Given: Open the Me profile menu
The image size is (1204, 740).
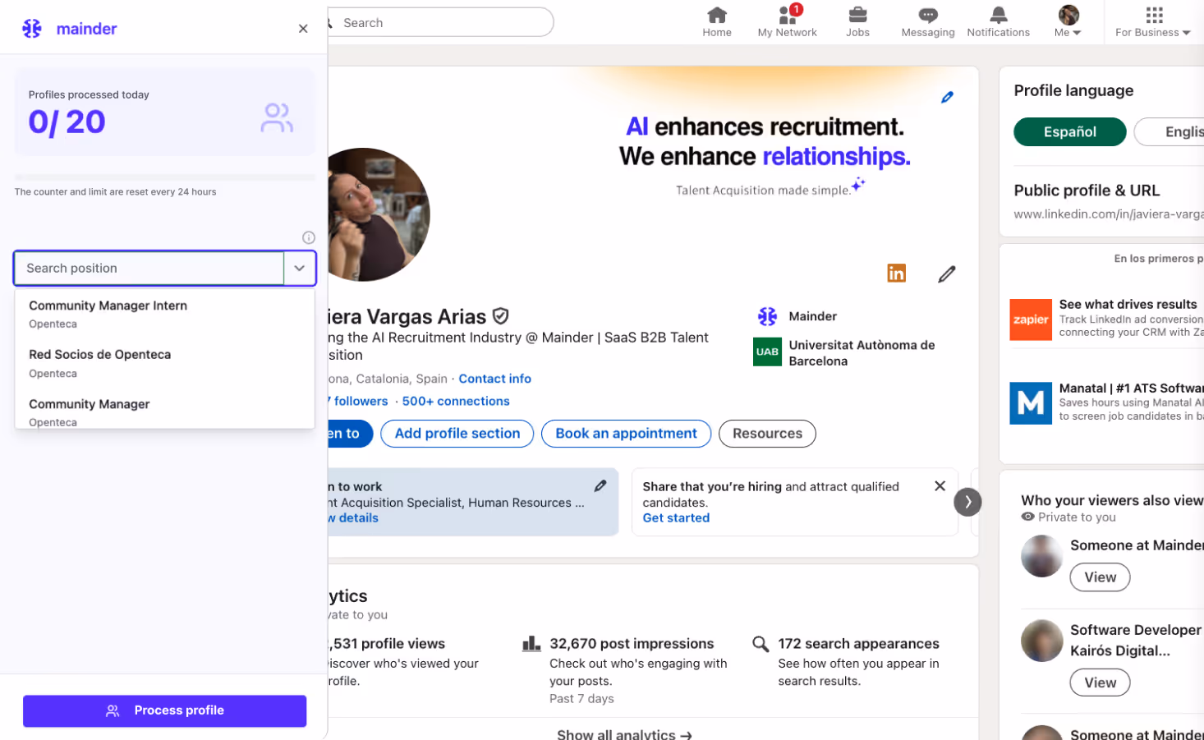Looking at the screenshot, I should pyautogui.click(x=1068, y=22).
